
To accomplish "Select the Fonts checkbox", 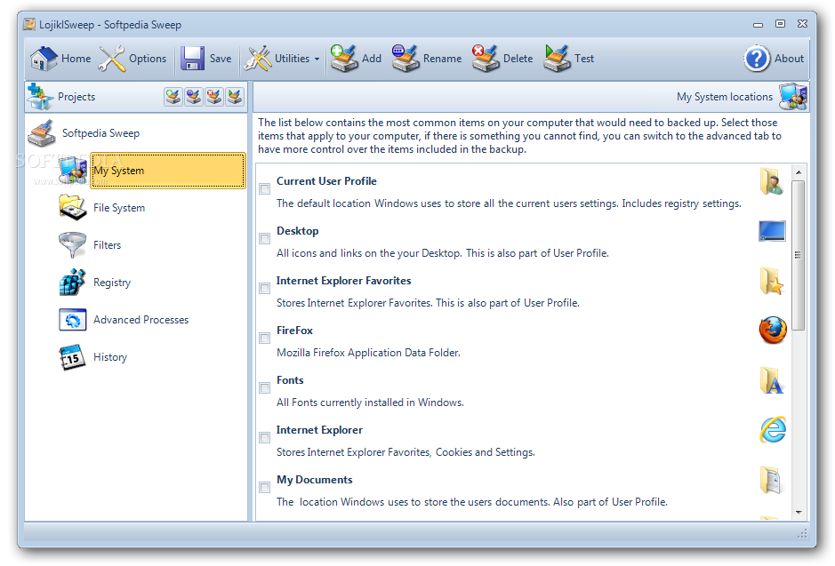I will click(265, 387).
